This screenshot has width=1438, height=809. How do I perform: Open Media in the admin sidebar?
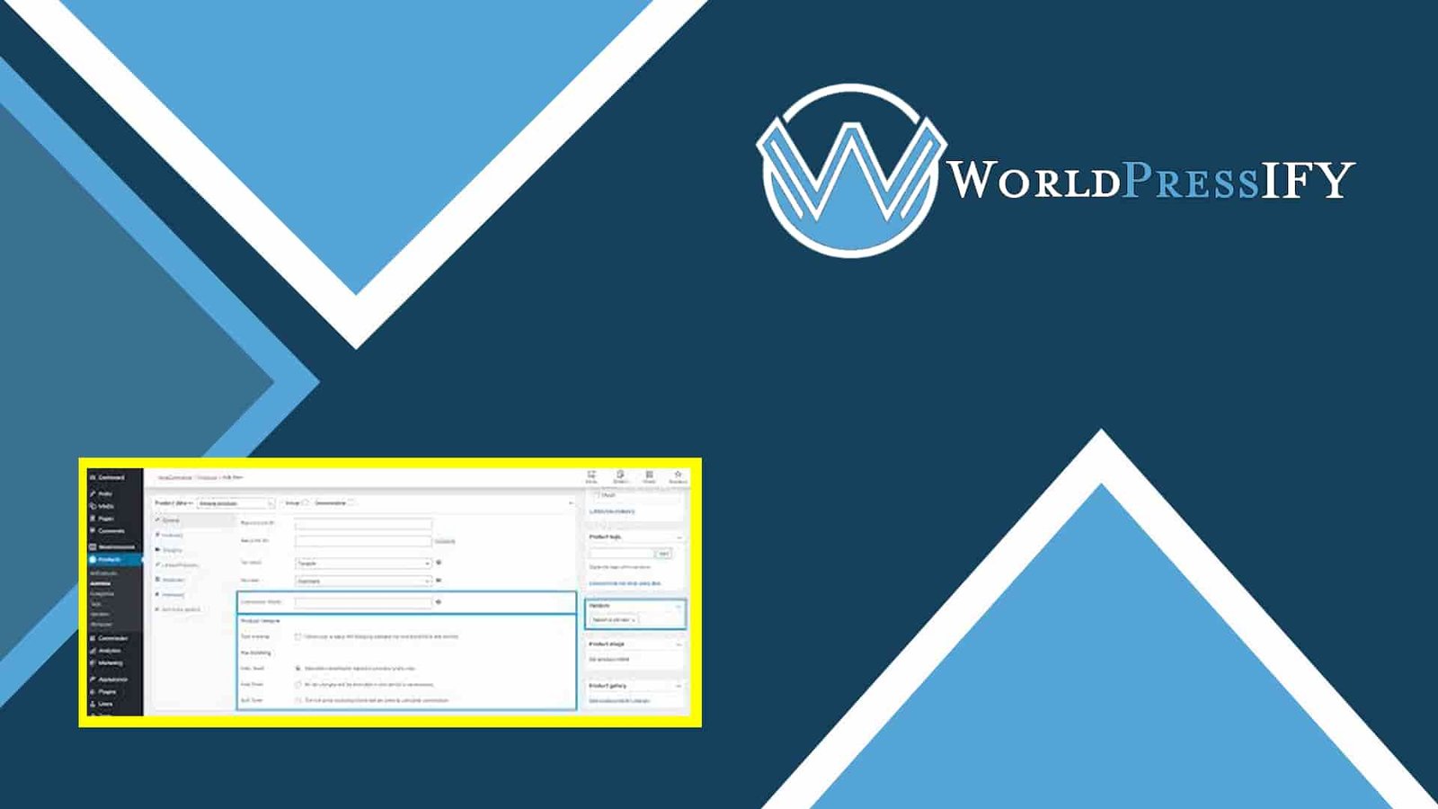[x=105, y=506]
